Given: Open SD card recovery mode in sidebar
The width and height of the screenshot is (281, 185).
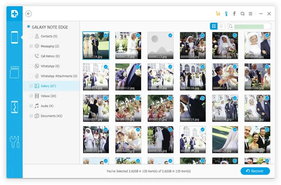Looking at the screenshot, I should (14, 72).
